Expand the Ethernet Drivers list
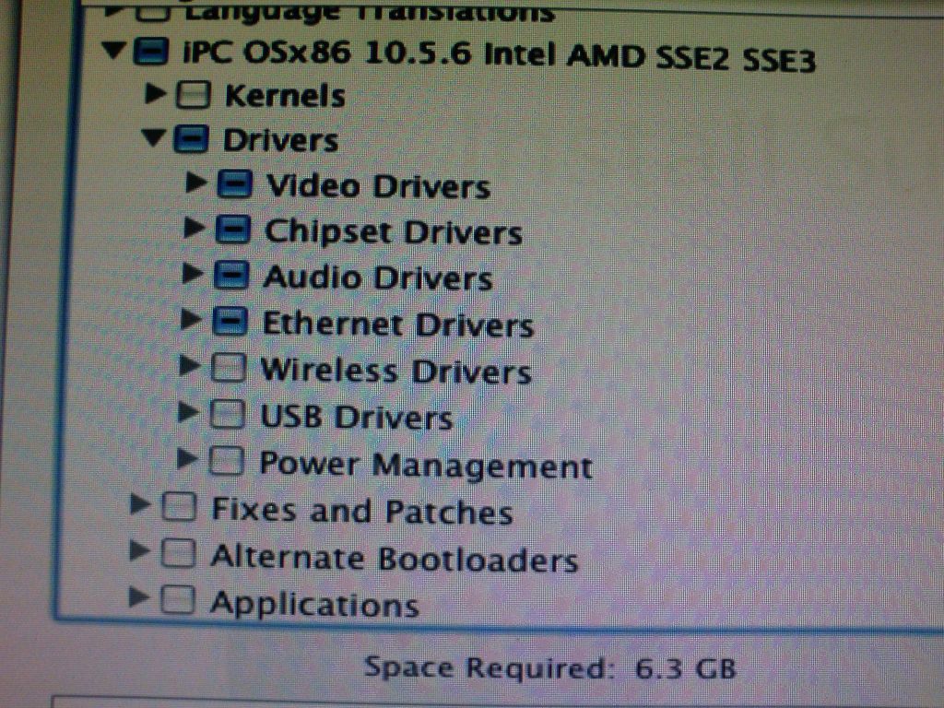Image resolution: width=944 pixels, height=708 pixels. pos(192,319)
